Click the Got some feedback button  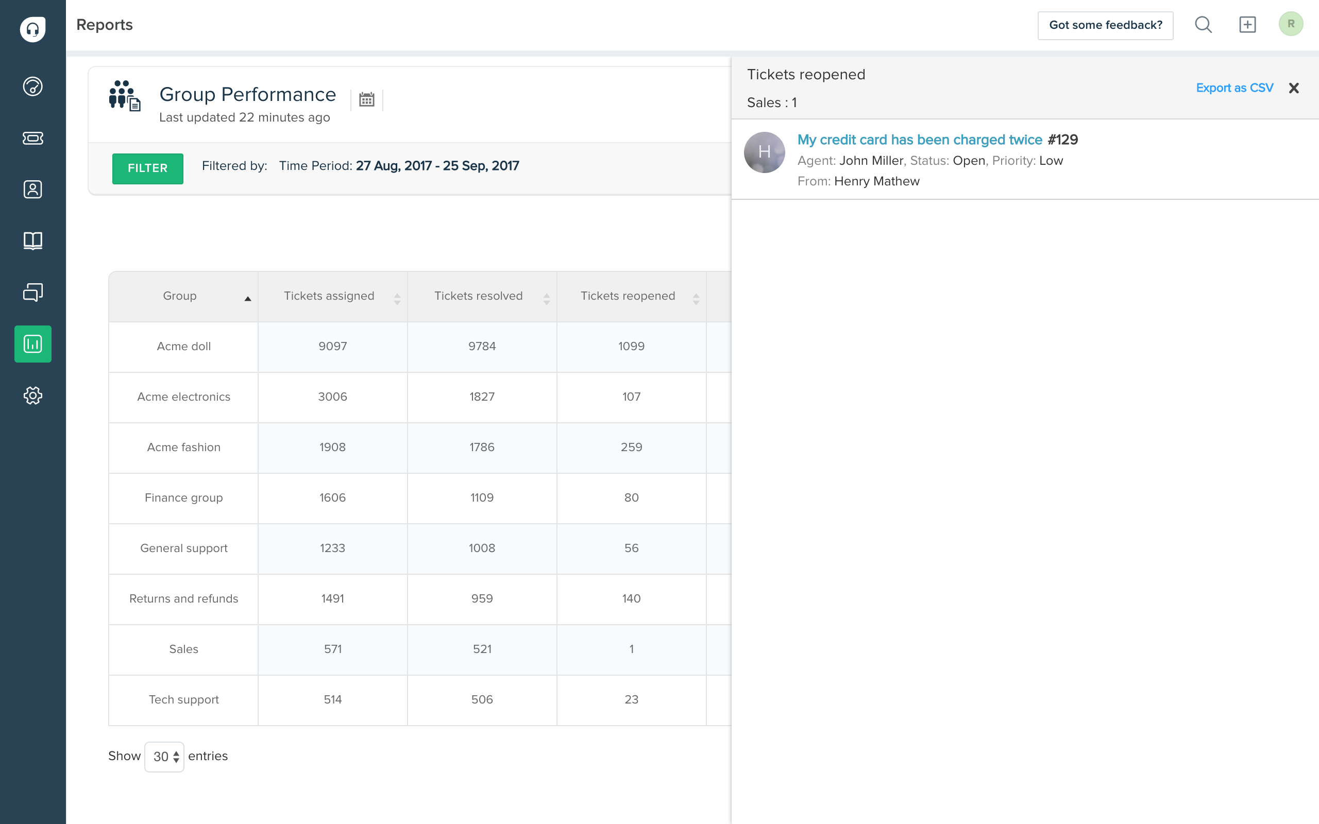[x=1105, y=25]
